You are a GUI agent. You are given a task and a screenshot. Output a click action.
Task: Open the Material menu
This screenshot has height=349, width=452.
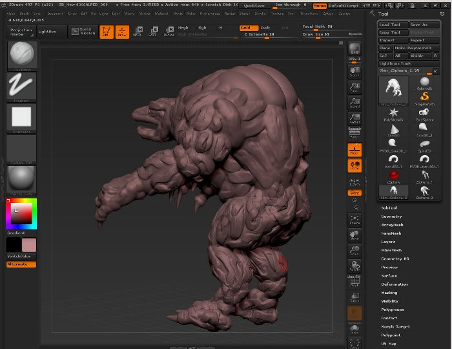click(161, 14)
